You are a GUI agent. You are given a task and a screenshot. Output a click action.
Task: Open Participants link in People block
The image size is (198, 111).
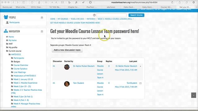click(x=15, y=23)
